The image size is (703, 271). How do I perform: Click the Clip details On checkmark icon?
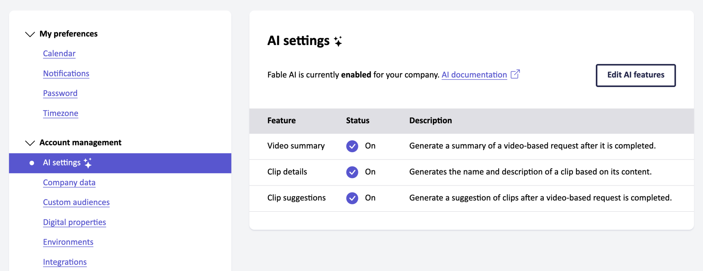pyautogui.click(x=352, y=172)
